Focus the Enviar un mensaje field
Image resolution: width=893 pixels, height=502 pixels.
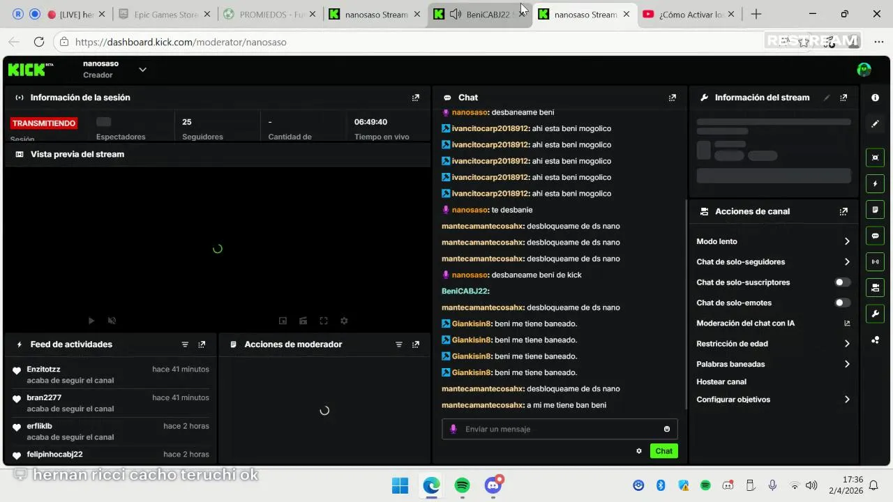coord(560,429)
